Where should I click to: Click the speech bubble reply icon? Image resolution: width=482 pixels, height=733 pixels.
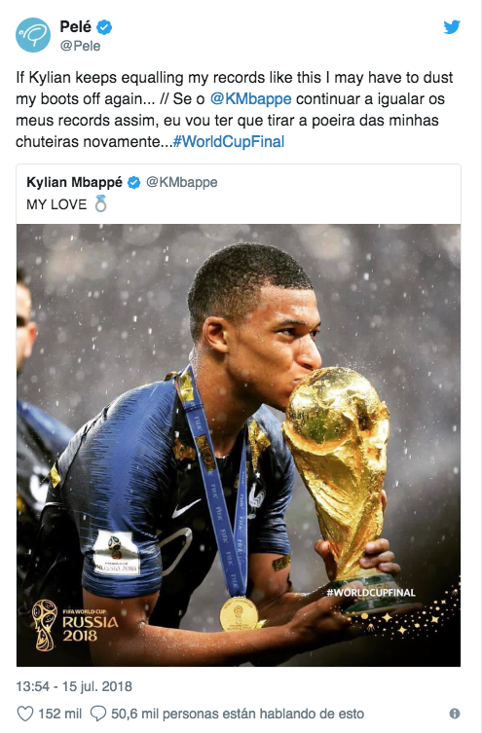(x=98, y=714)
